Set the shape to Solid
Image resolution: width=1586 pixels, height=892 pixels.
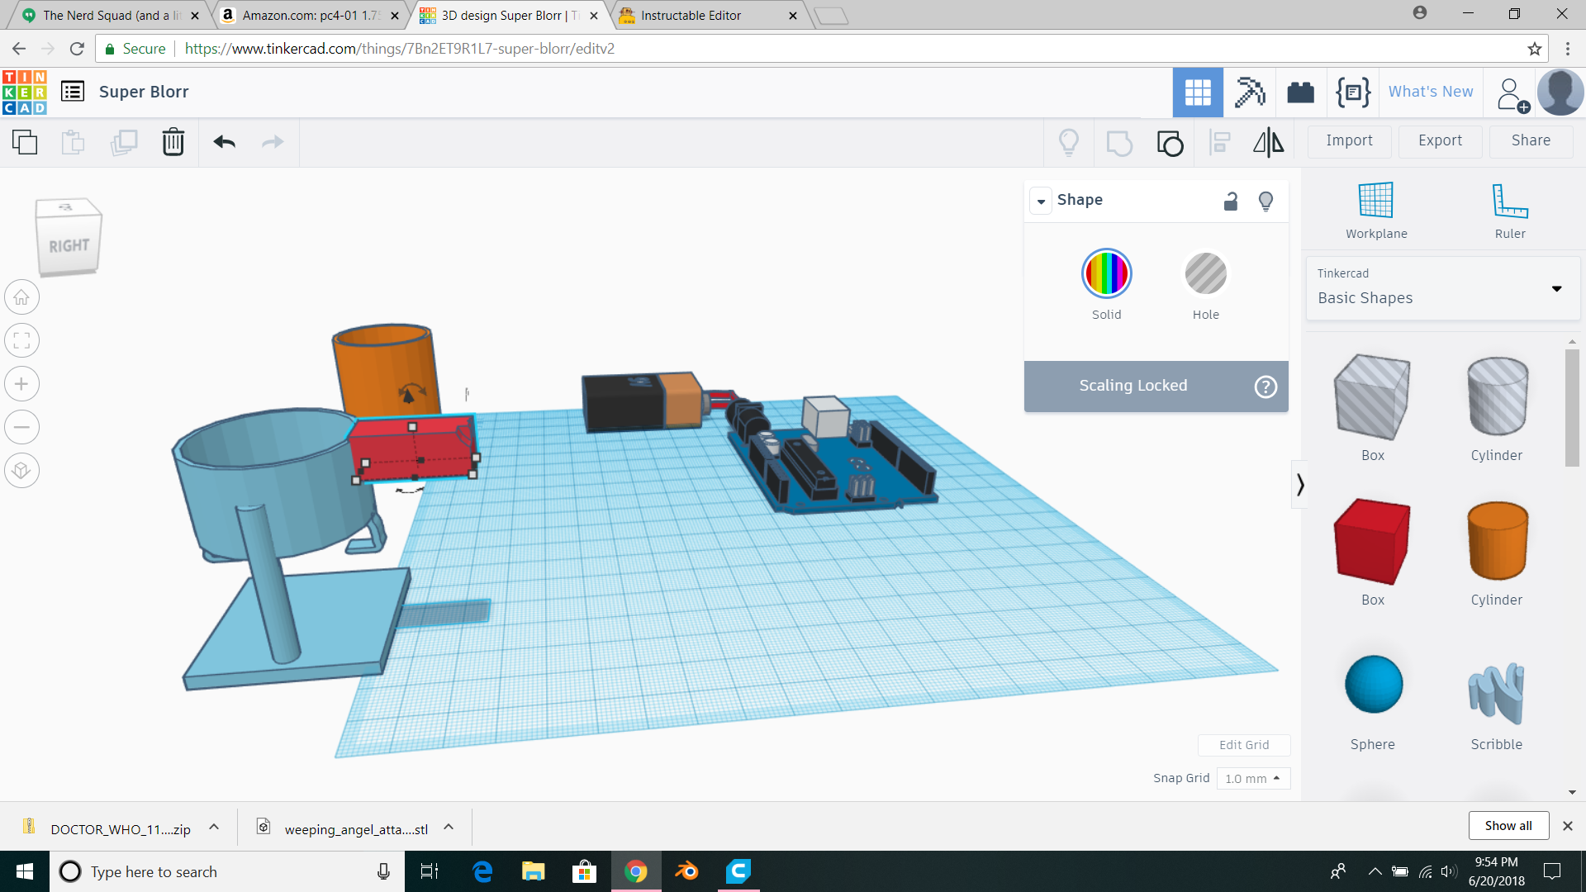[x=1106, y=273]
